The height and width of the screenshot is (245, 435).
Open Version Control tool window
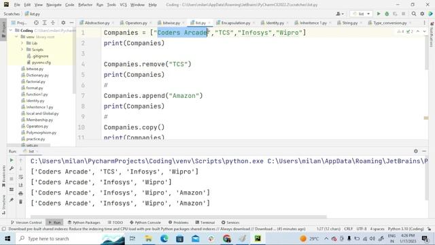[x=27, y=223]
